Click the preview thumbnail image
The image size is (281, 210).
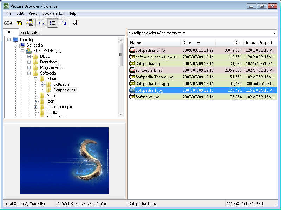(64, 161)
